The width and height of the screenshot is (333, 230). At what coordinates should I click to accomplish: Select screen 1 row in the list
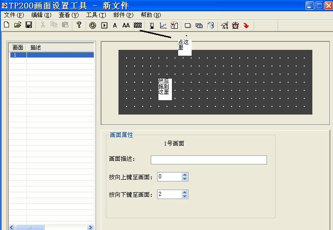pos(52,55)
